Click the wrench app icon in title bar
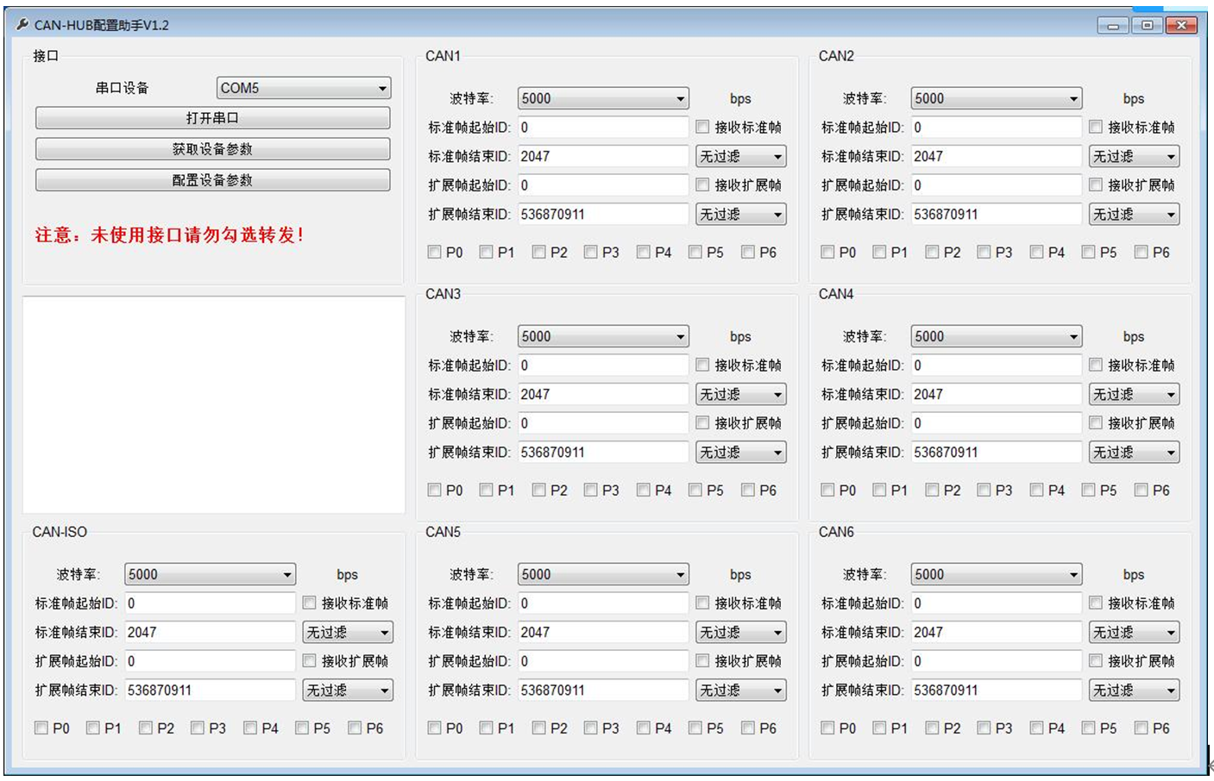 point(22,24)
